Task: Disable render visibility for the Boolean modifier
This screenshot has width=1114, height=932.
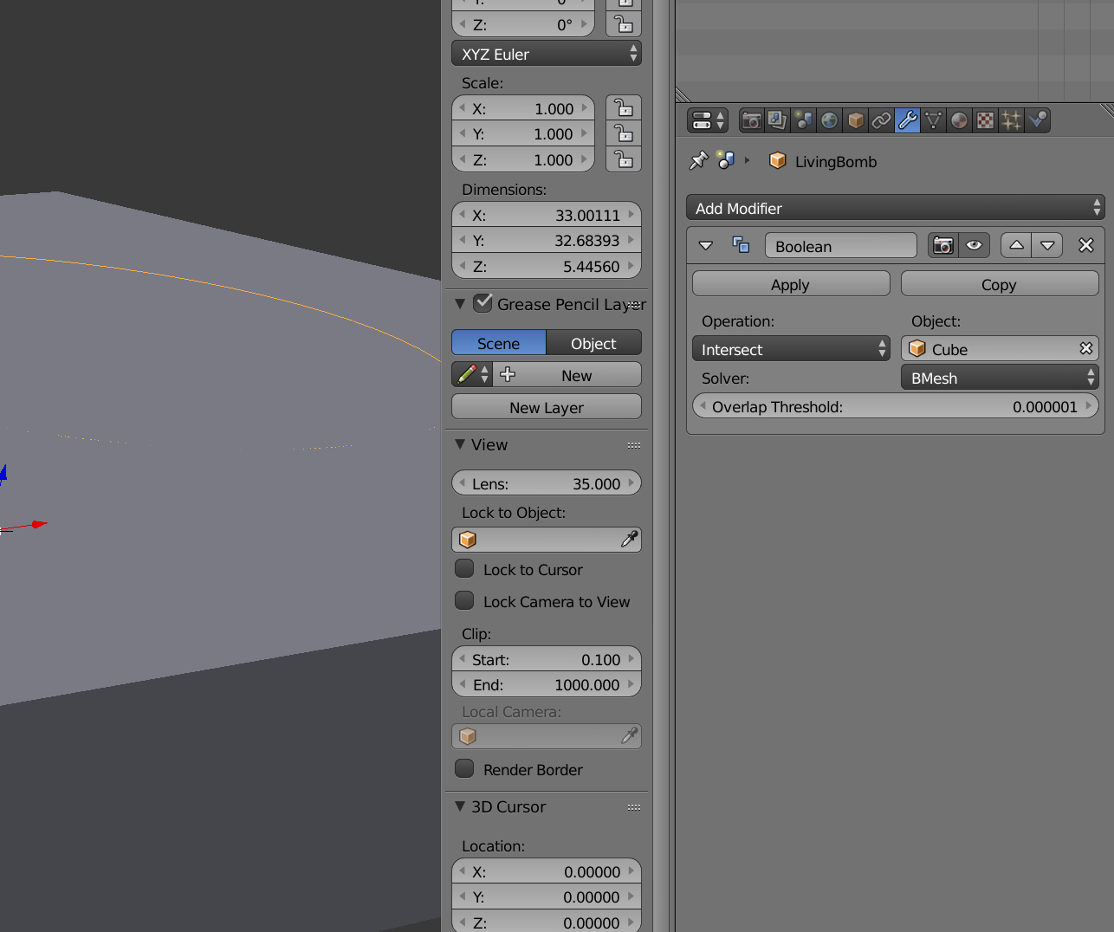Action: tap(942, 245)
